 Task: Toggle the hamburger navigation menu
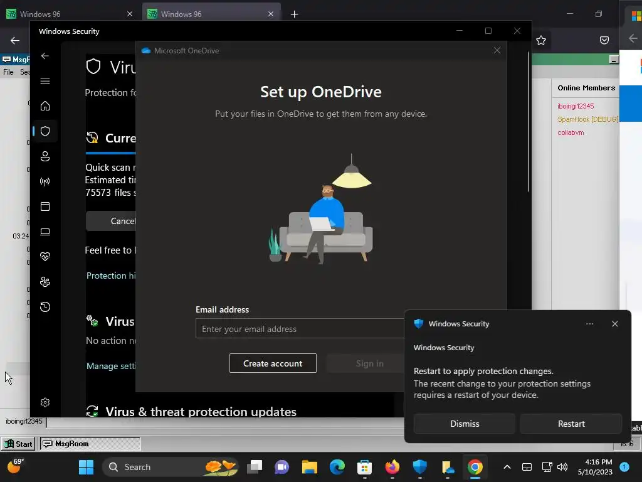pyautogui.click(x=45, y=81)
